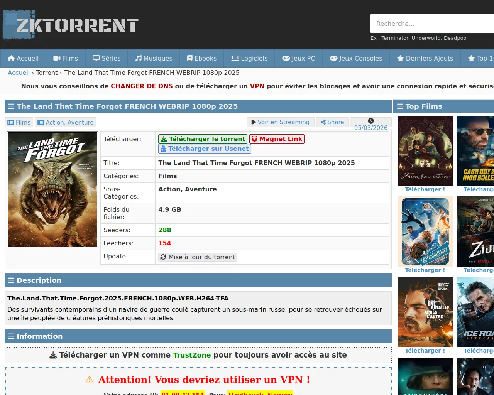Viewport: 494px width, 395px height.
Task: Click the file size 4.9 GB
Action: [x=170, y=210]
